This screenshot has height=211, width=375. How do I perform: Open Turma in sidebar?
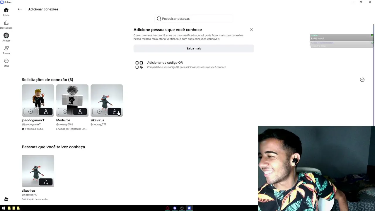coord(6,50)
